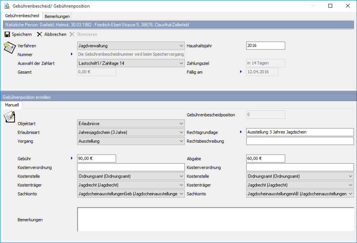The image size is (357, 243).
Task: Click the Haushaltsjahr input field
Action: 265,46
